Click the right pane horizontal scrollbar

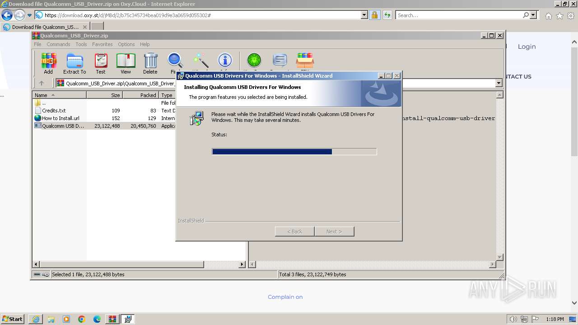point(373,265)
